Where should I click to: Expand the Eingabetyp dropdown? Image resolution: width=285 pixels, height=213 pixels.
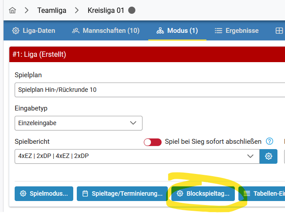(x=79, y=123)
